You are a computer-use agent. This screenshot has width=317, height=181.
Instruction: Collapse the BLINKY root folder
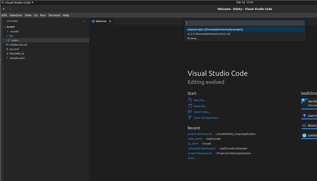pos(5,27)
